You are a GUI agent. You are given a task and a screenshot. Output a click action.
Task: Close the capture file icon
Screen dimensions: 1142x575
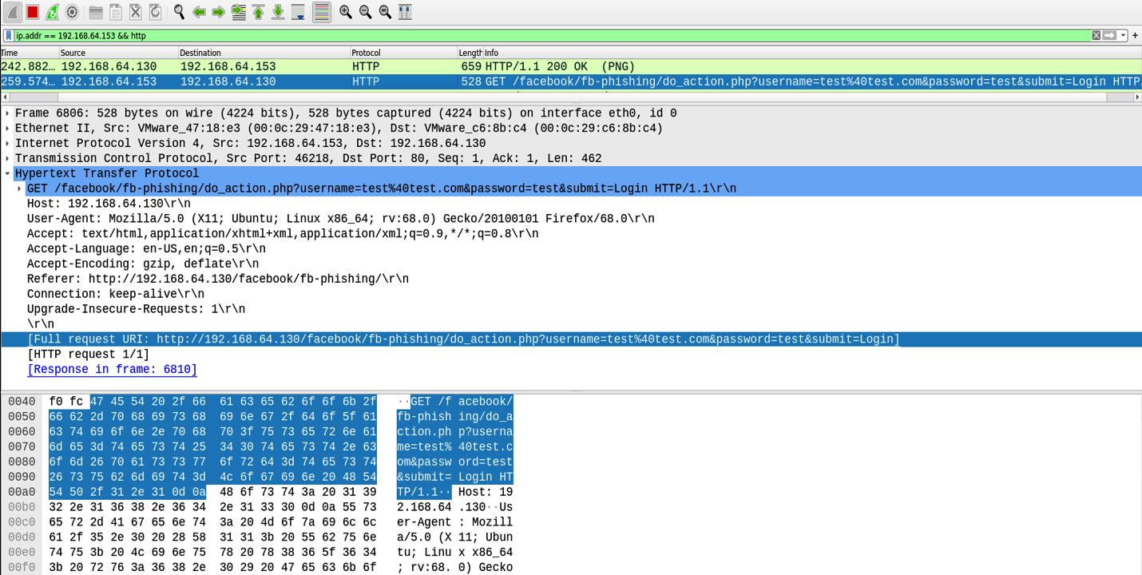pyautogui.click(x=136, y=12)
